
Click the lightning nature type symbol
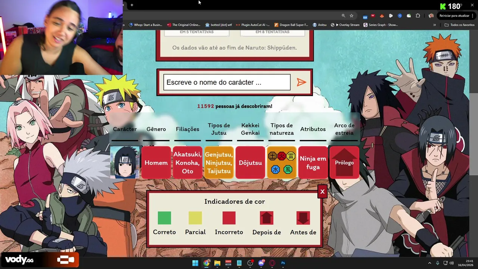291,156
